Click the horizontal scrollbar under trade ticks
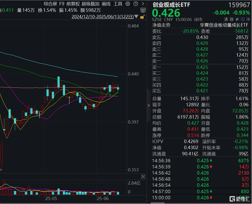The height and width of the screenshot is (204, 252). pos(157,203)
